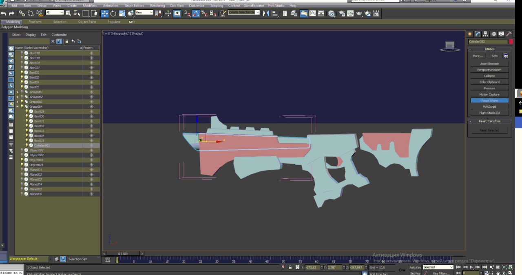
Task: Open the Utilities hammer panel tab
Action: (509, 34)
